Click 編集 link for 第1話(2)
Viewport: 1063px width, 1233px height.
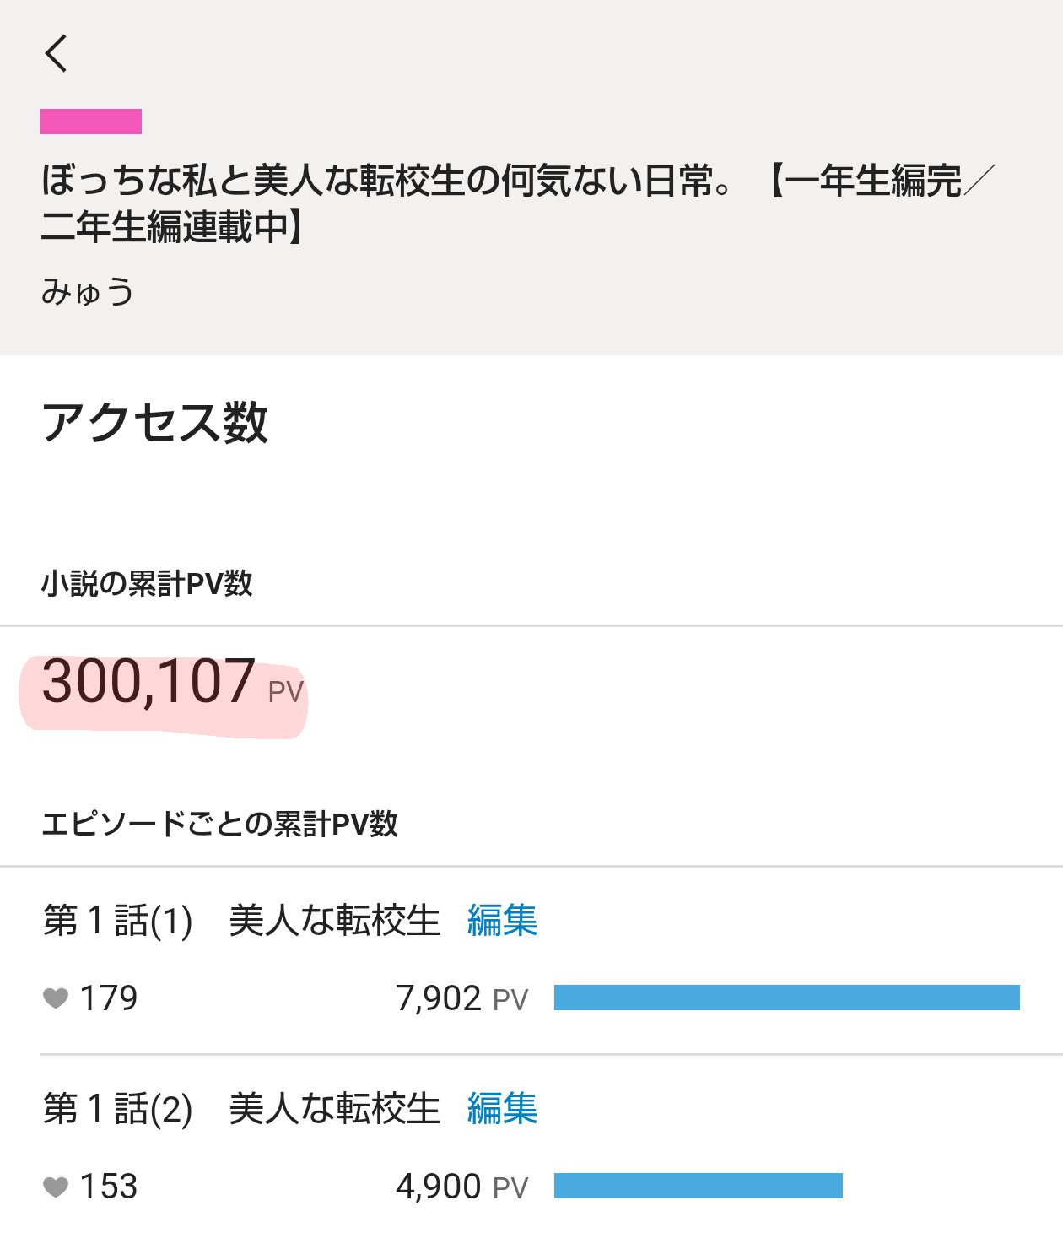pyautogui.click(x=502, y=1108)
